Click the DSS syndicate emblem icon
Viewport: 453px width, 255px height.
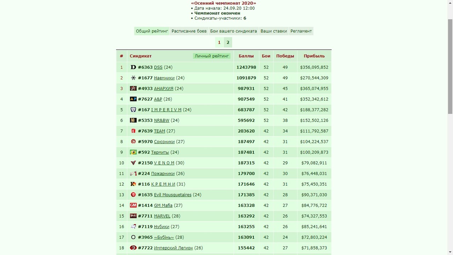pyautogui.click(x=133, y=67)
